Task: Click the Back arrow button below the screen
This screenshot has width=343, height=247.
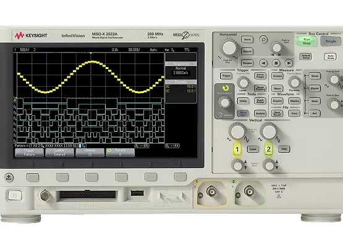Action: point(9,177)
